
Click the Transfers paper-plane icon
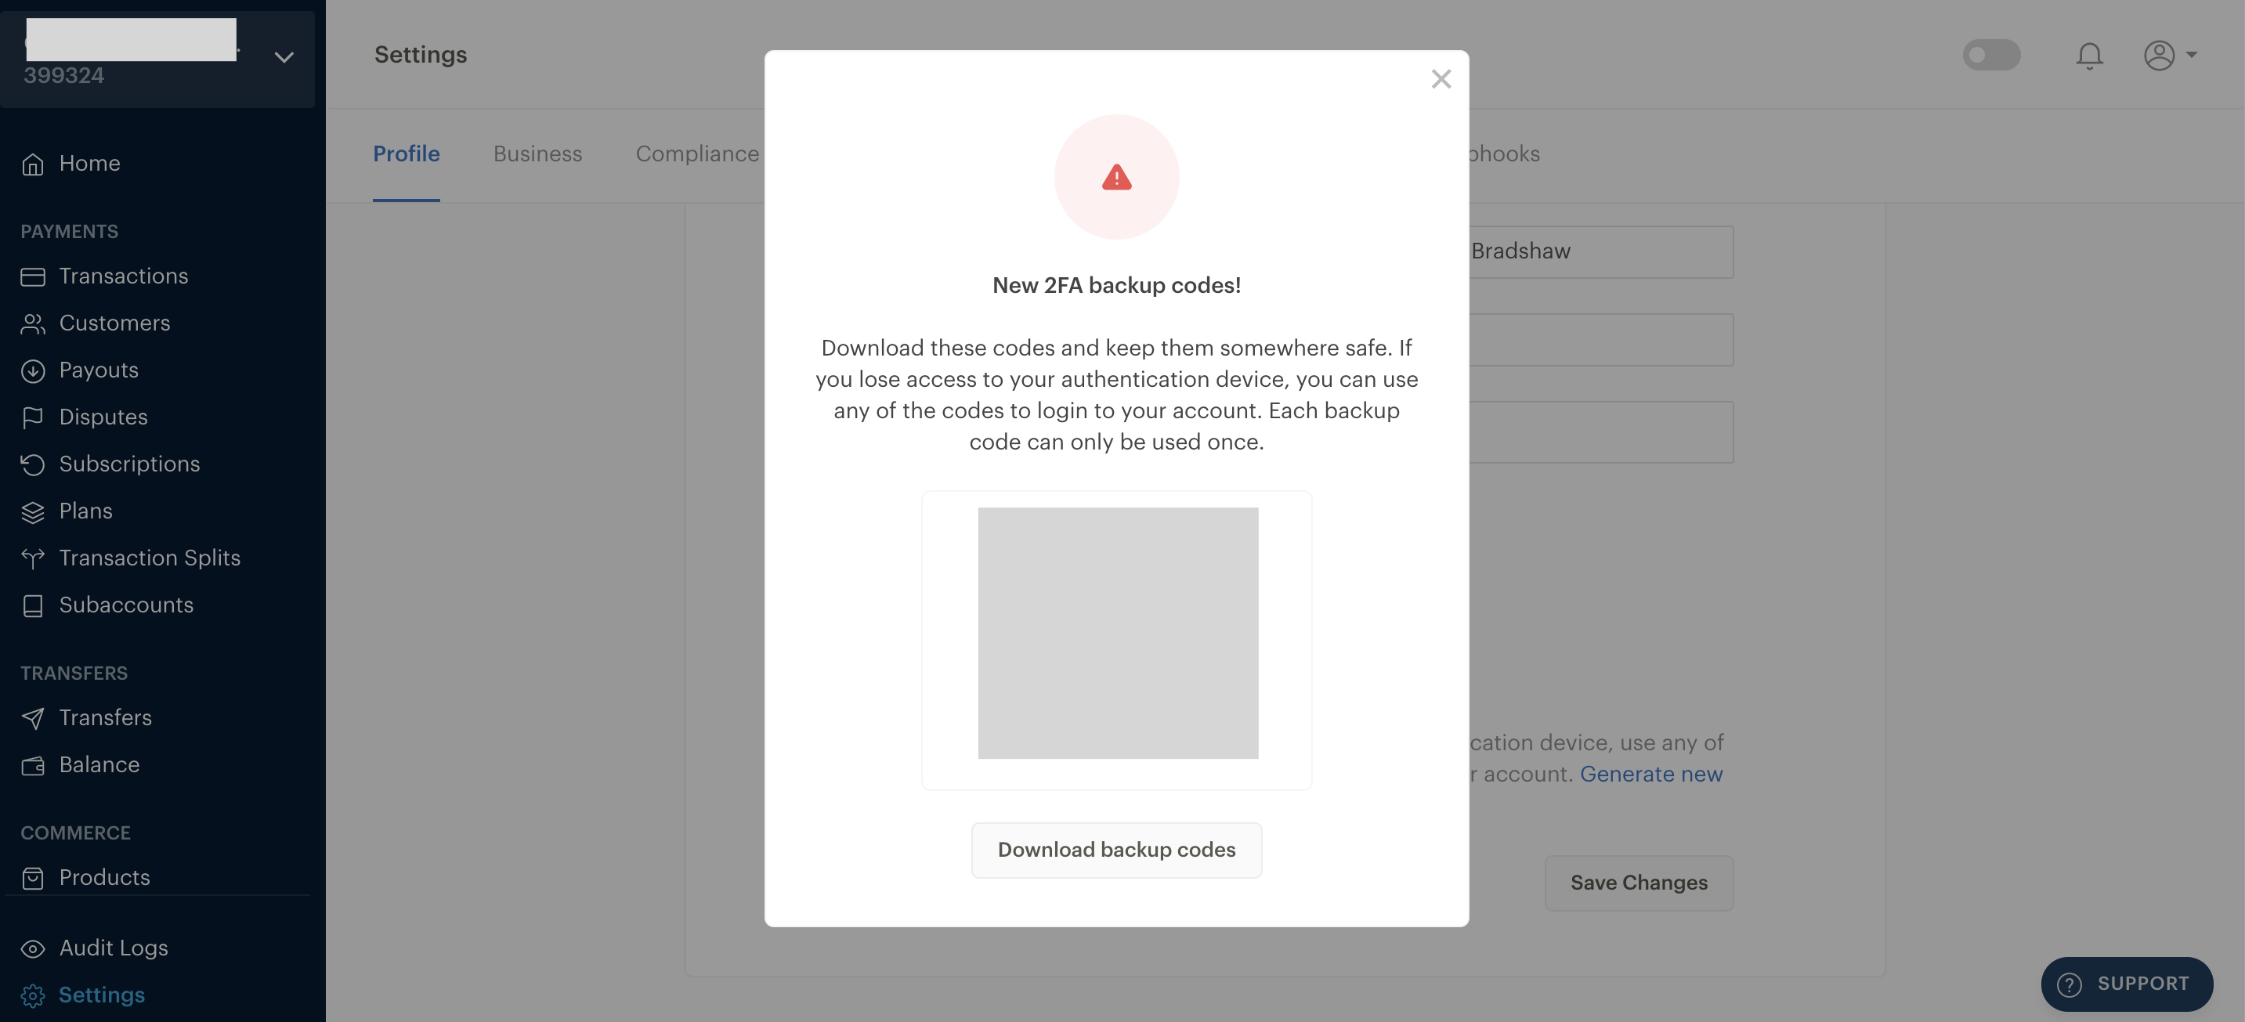click(x=32, y=718)
